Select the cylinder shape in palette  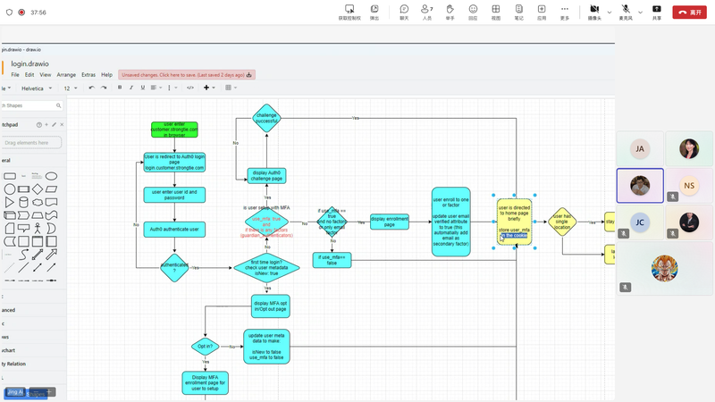point(23,203)
